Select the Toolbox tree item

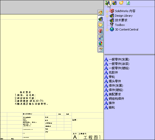pyautogui.click(x=120, y=25)
